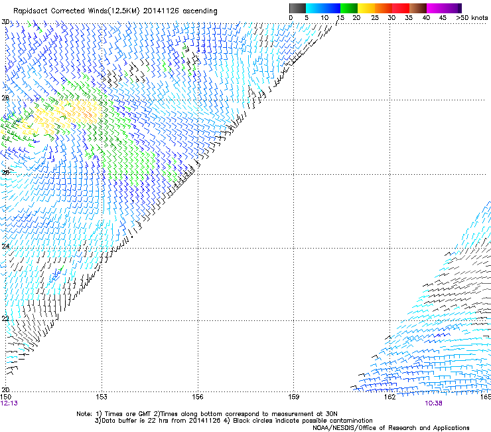This screenshot has height=432, width=491.
Task: Click the title 'Rapidscat Corrected Winds(12.5KM)'
Action: coord(76,11)
